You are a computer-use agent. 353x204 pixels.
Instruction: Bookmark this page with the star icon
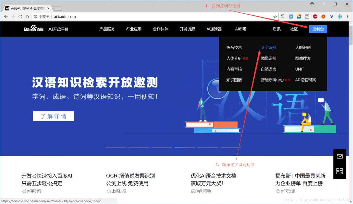point(275,17)
